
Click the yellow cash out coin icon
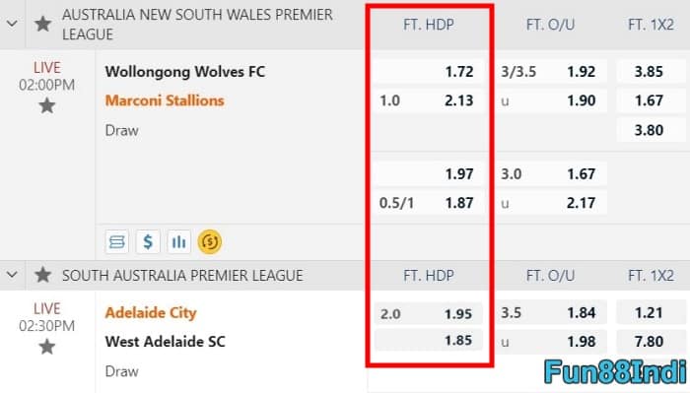point(209,241)
